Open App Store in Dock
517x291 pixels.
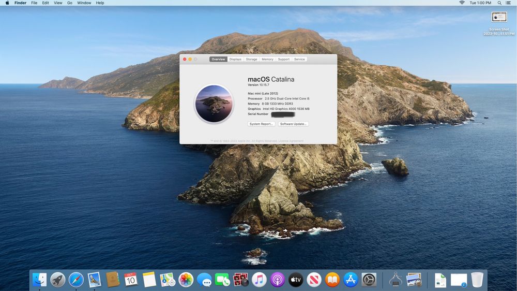(x=351, y=280)
